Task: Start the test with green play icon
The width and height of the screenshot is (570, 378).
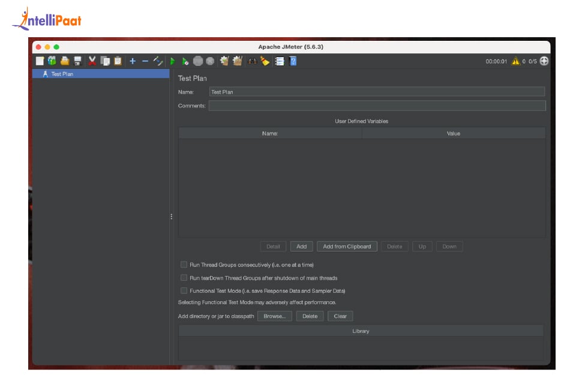Action: (x=173, y=61)
